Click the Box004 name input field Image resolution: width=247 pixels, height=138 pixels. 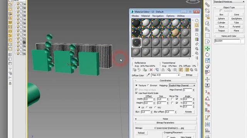coord(227,41)
